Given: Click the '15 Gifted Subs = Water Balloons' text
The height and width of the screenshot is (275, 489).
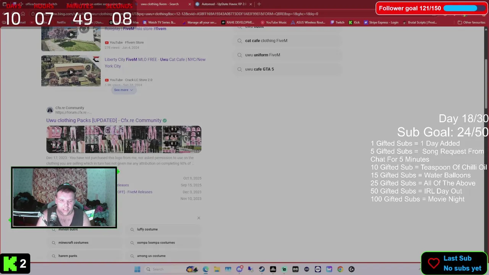Looking at the screenshot, I should pos(421,175).
